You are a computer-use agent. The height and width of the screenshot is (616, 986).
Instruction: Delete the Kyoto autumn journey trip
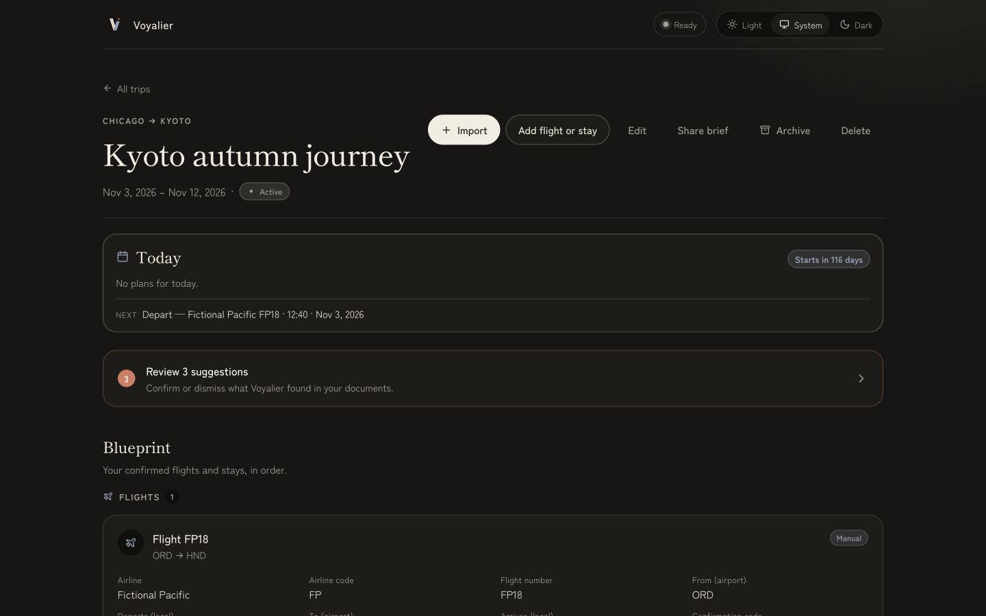pyautogui.click(x=855, y=130)
